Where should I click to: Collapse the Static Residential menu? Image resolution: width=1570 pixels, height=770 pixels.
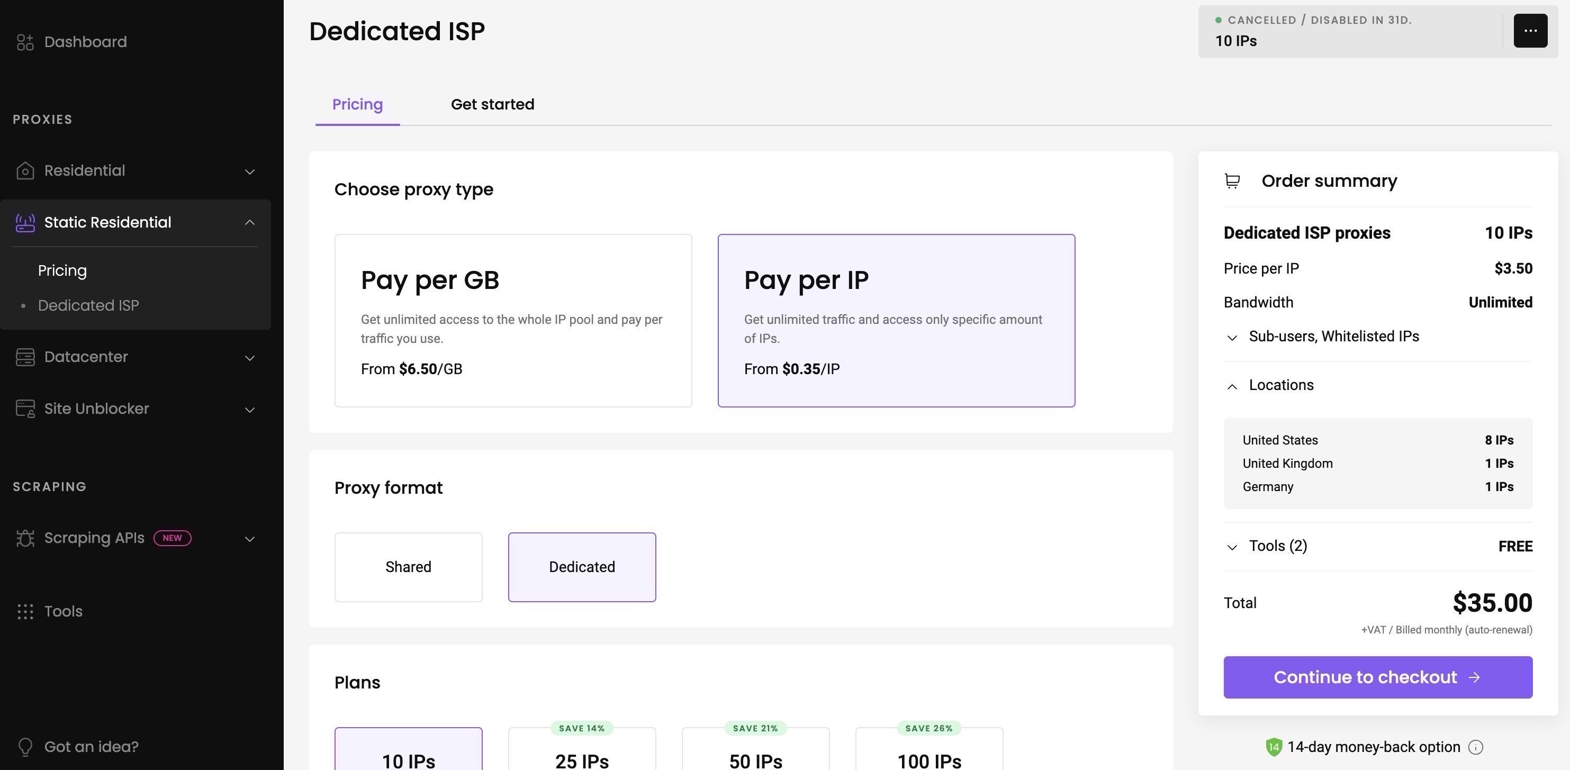[x=249, y=222]
